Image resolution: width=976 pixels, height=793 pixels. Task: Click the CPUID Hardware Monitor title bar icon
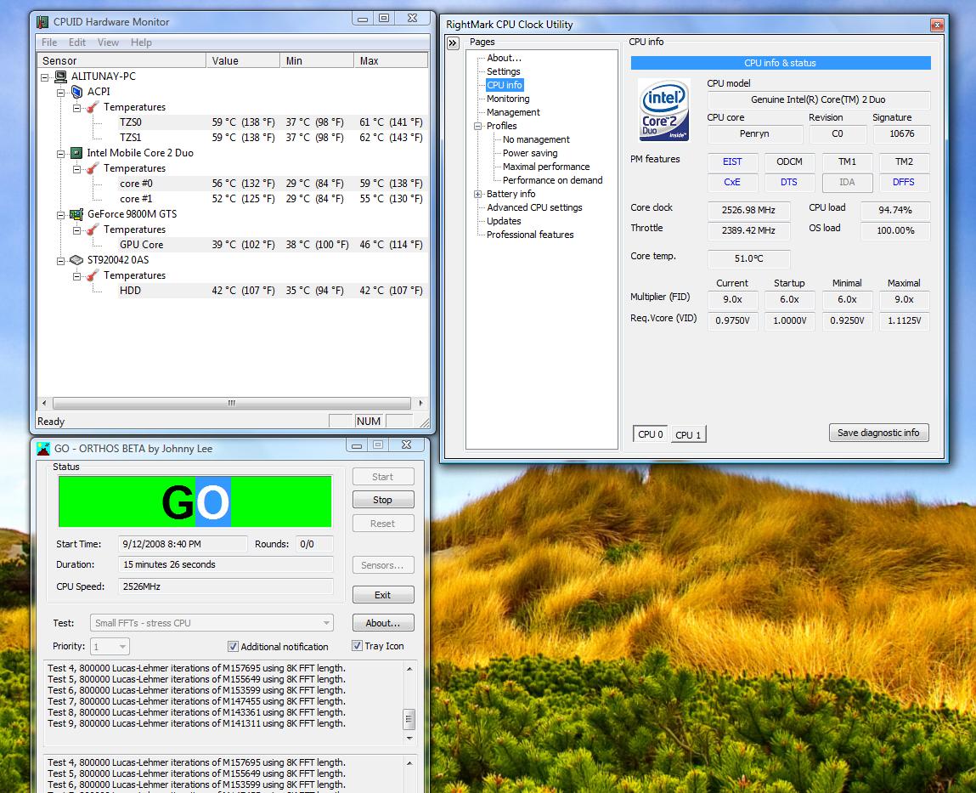pyautogui.click(x=42, y=22)
